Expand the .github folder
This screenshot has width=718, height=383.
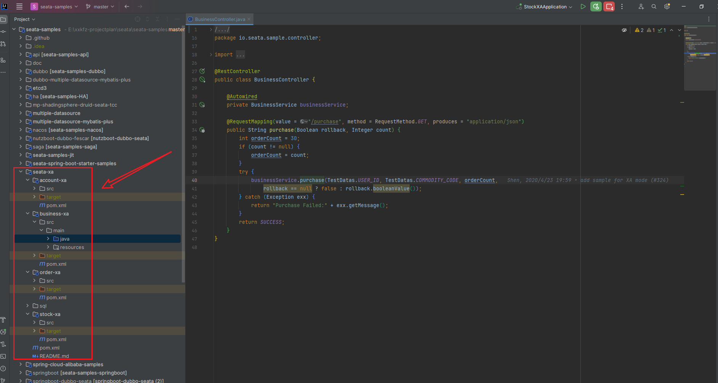point(21,38)
